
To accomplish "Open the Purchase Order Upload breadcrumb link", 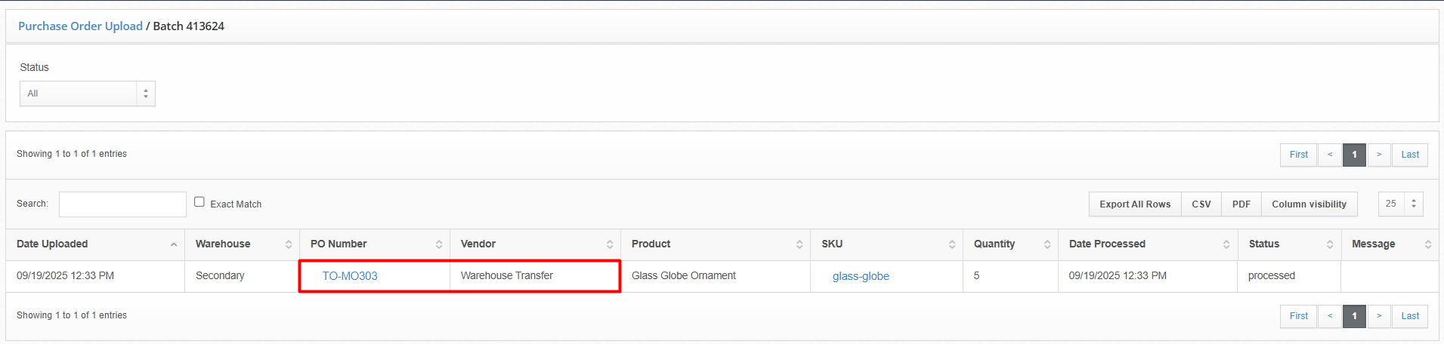I will point(80,26).
